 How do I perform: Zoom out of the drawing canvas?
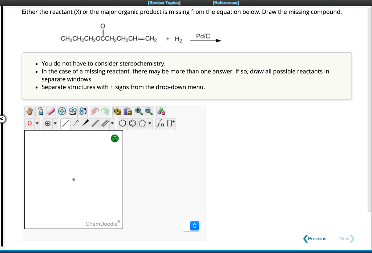[148, 112]
